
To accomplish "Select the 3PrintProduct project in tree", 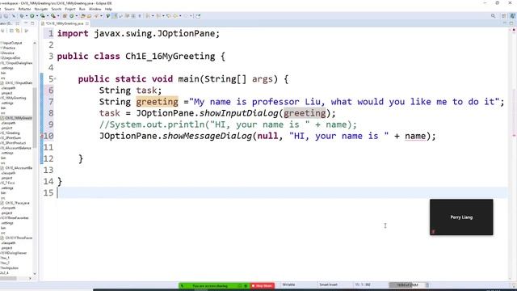I will (13, 143).
